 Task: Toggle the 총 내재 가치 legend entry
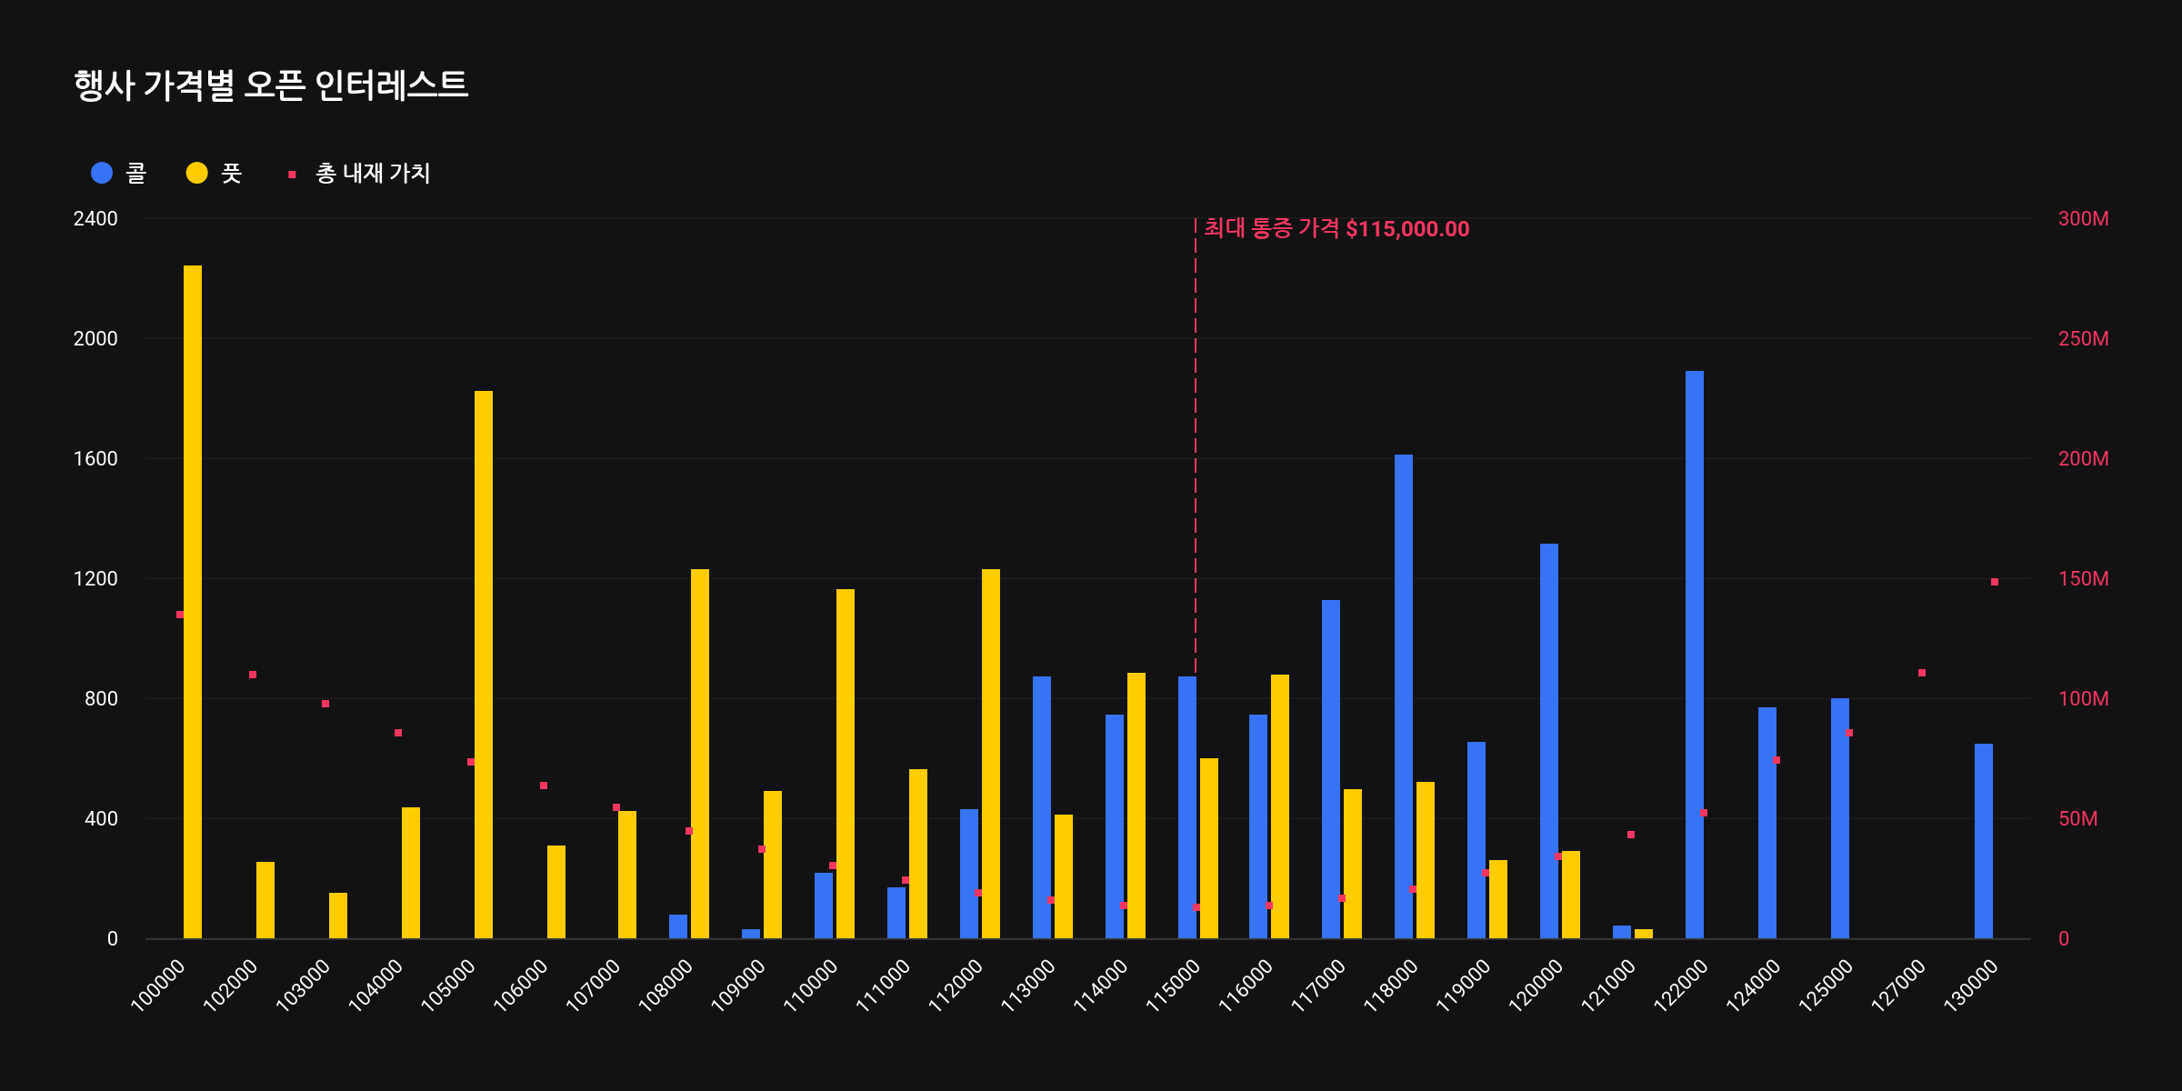(x=373, y=173)
